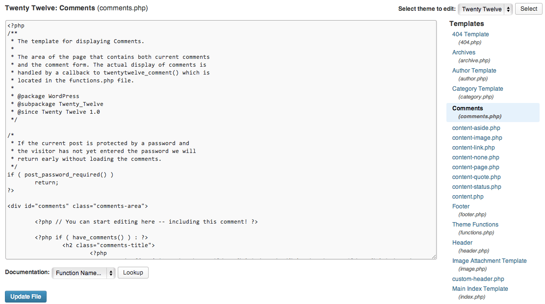
Task: Open Theme Functions (functions.php)
Action: (475, 224)
